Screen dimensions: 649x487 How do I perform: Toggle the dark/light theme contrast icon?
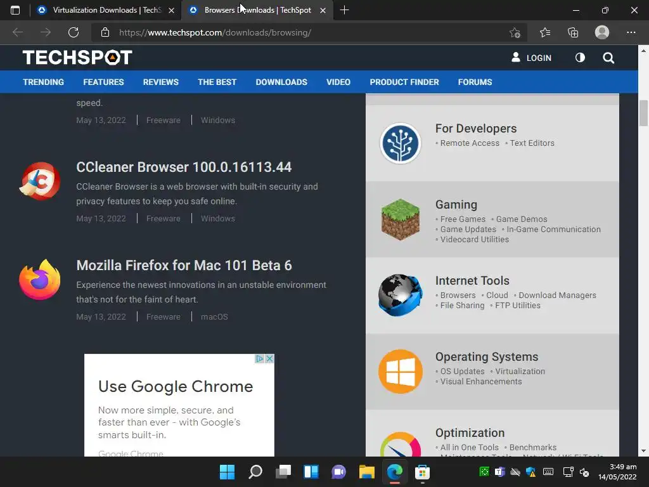pyautogui.click(x=580, y=58)
